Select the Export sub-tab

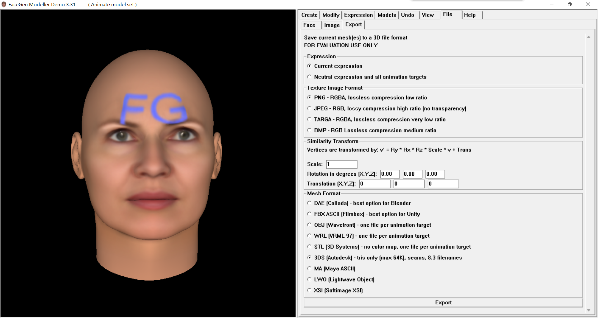[354, 25]
